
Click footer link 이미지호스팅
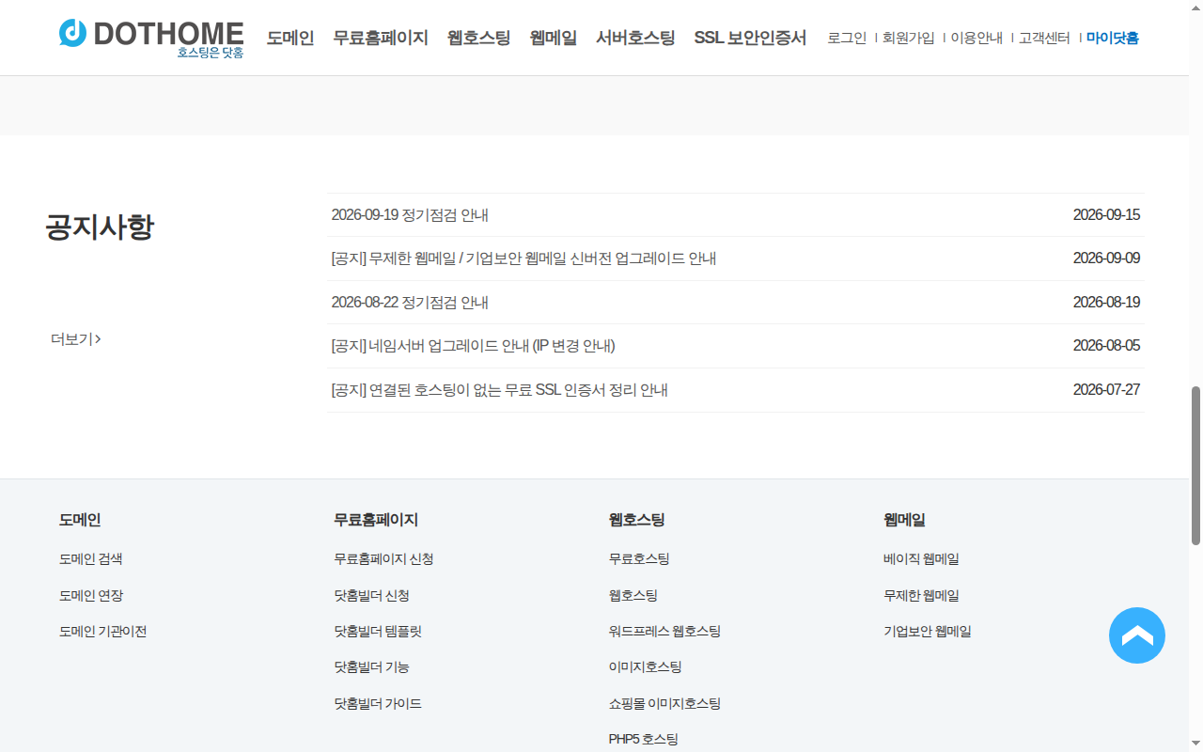click(646, 667)
